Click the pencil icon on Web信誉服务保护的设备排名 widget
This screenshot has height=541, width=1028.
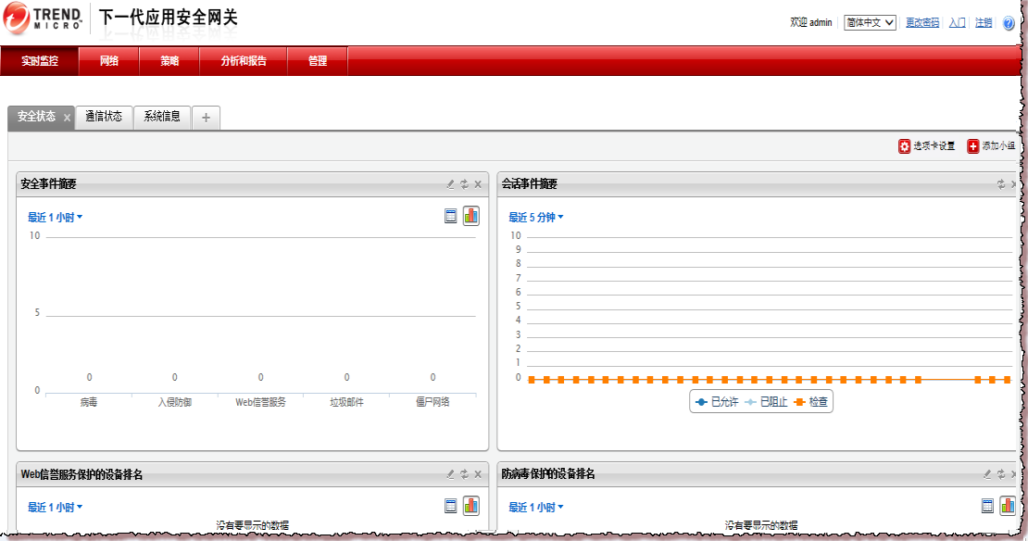pyautogui.click(x=450, y=474)
